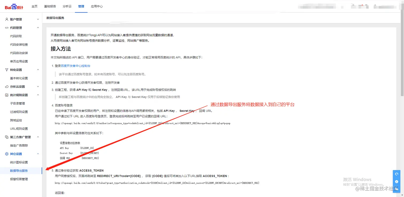The height and width of the screenshot is (197, 404).
Task: Click the code brackets icon beside 代码管理
Action: (x=7, y=28)
